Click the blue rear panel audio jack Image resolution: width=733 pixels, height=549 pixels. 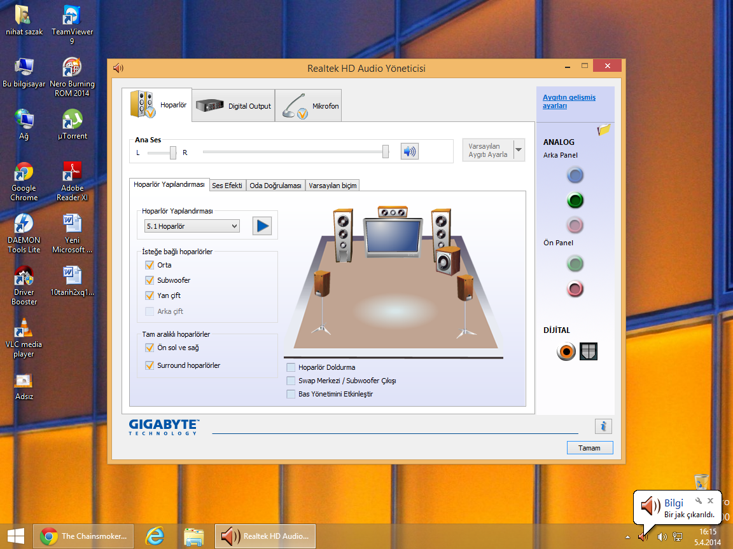coord(575,175)
